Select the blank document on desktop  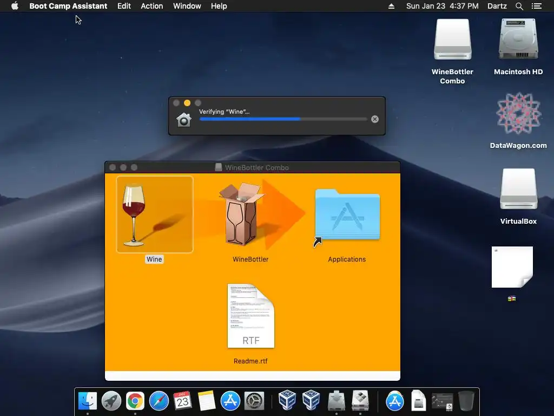512,267
